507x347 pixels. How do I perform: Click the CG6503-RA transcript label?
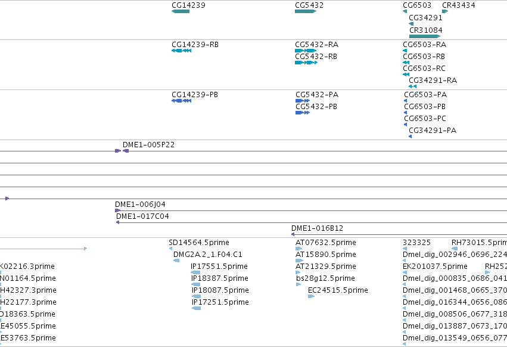[425, 44]
